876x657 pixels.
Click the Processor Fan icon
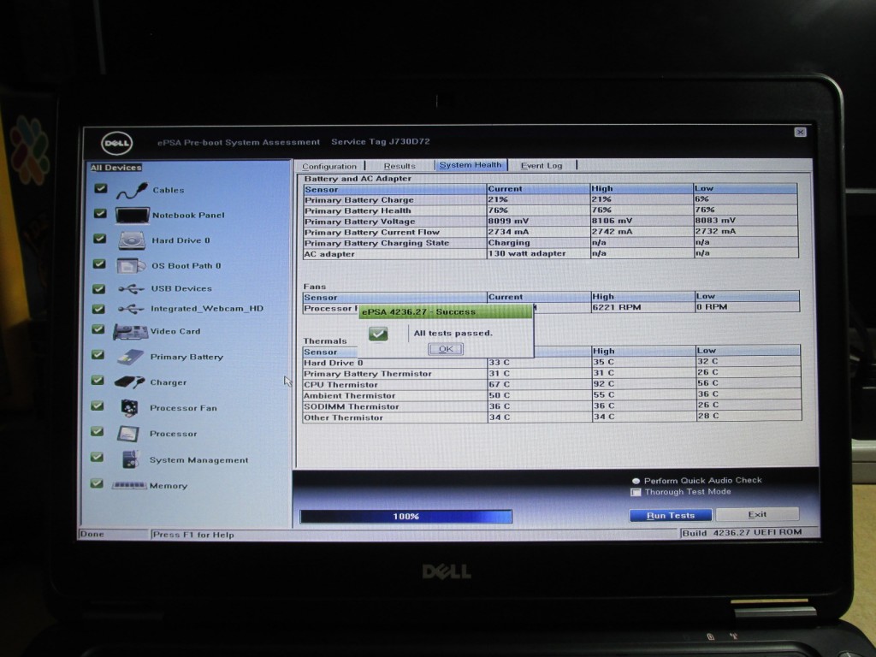pos(130,408)
